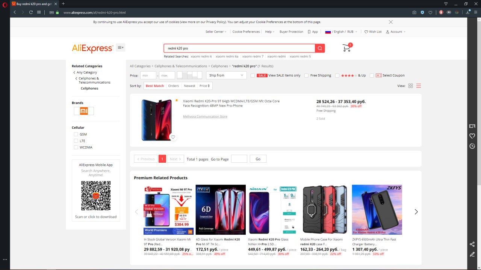Toggle the VPN badge in address bar
The image size is (481, 270).
(x=52, y=12)
